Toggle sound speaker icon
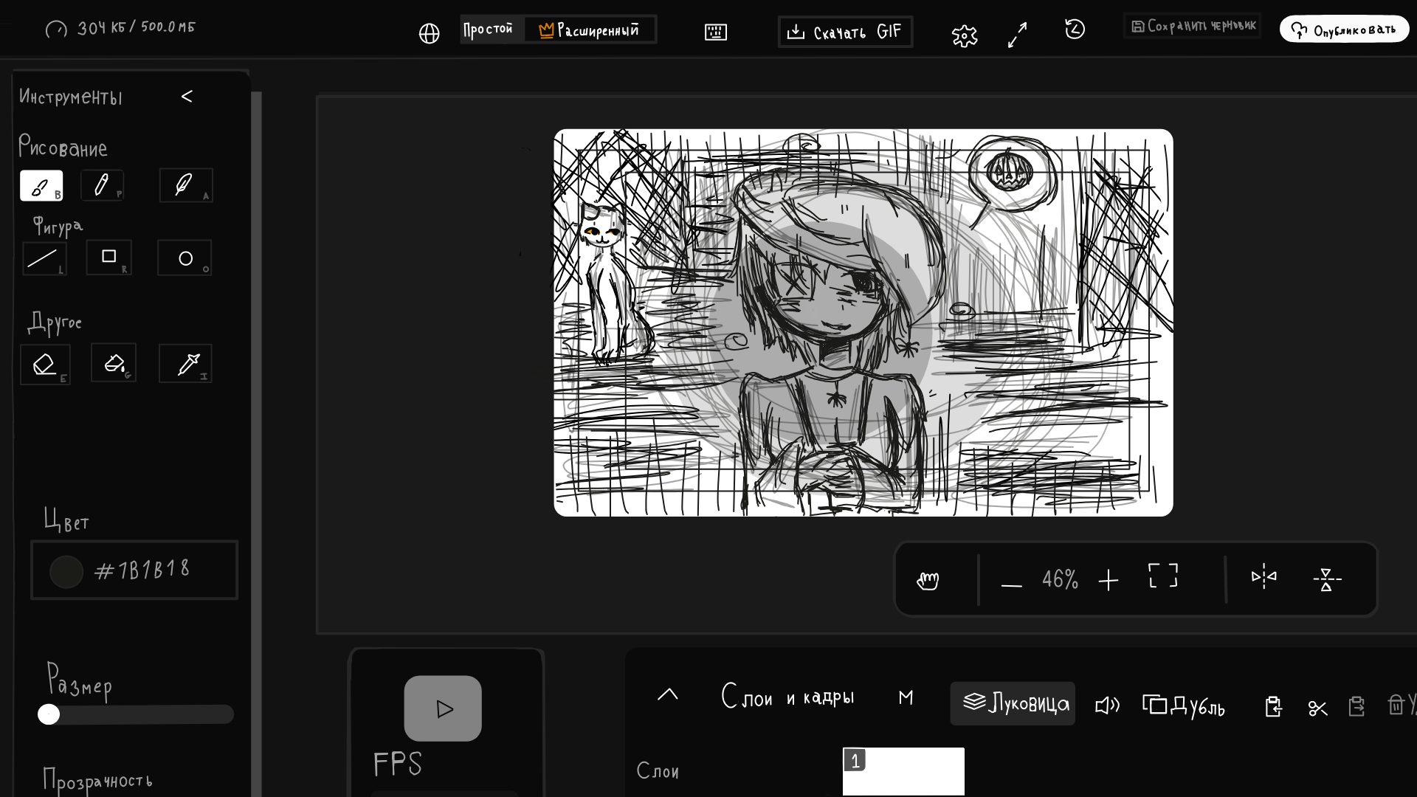Image resolution: width=1417 pixels, height=797 pixels. [x=1107, y=705]
